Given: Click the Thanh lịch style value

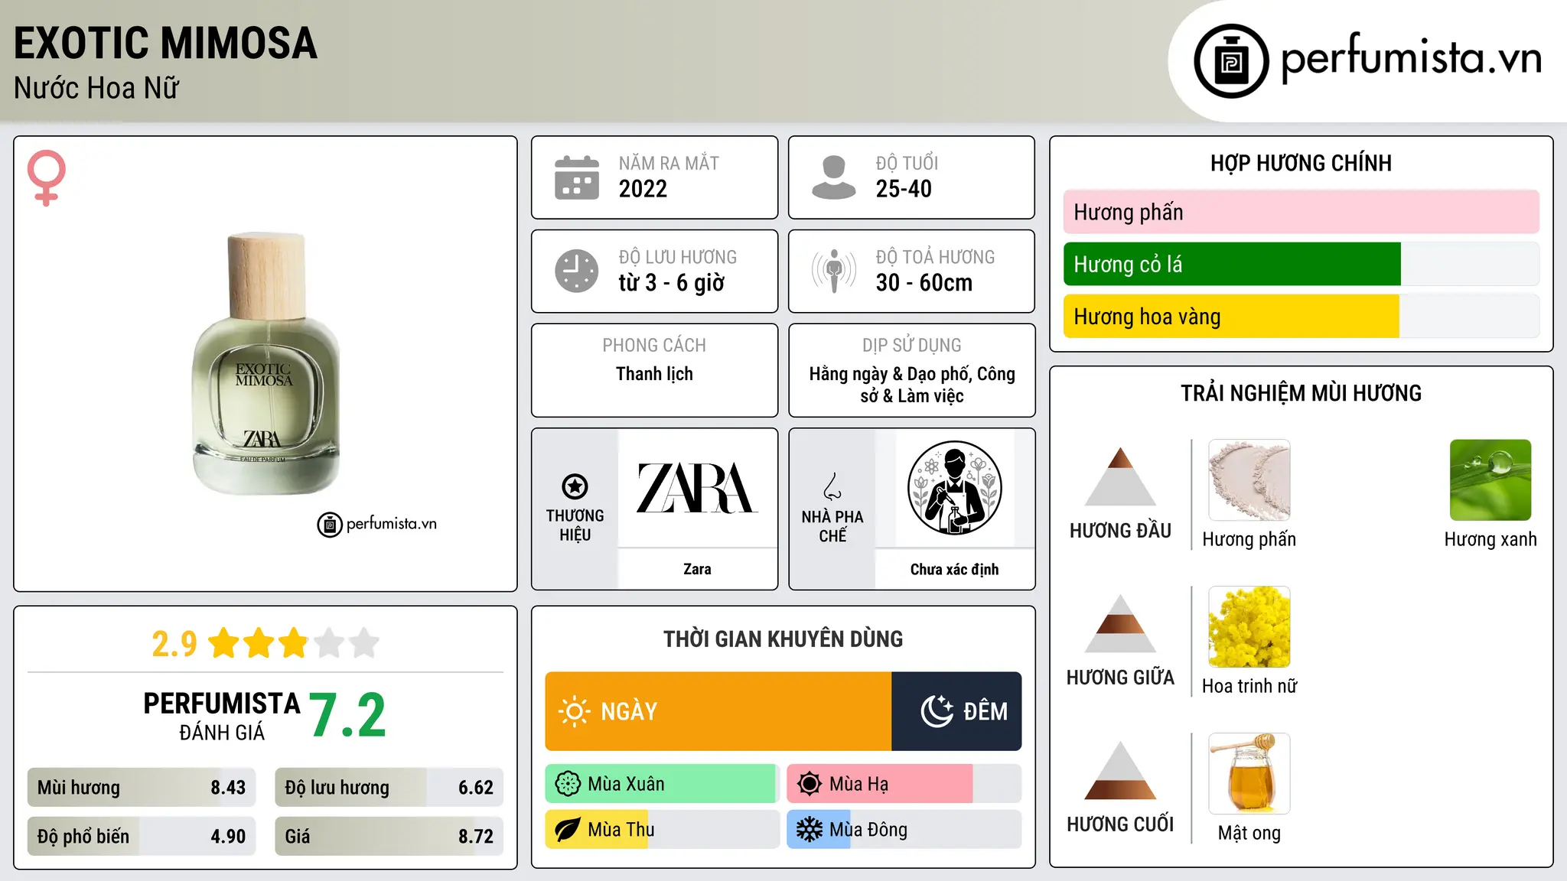Looking at the screenshot, I should (654, 374).
